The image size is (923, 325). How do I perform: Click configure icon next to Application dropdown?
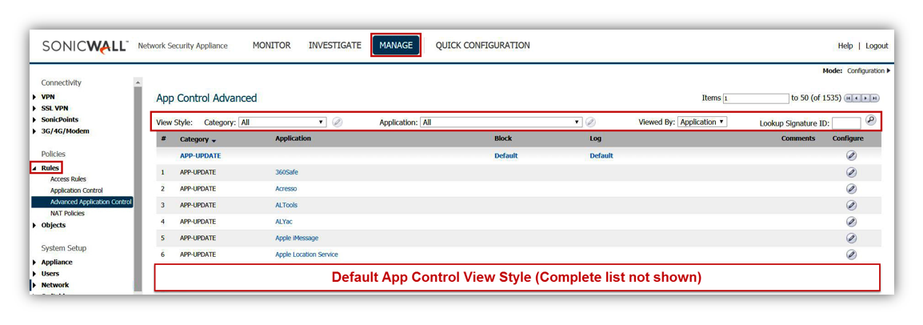590,122
